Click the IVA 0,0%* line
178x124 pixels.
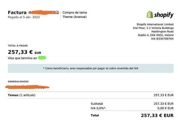(98, 108)
